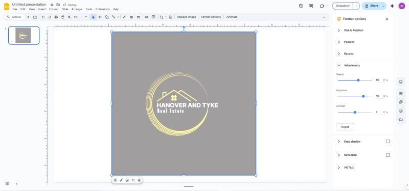Insert a text box
Image resolution: width=409 pixels, height=191 pixels.
point(100,17)
